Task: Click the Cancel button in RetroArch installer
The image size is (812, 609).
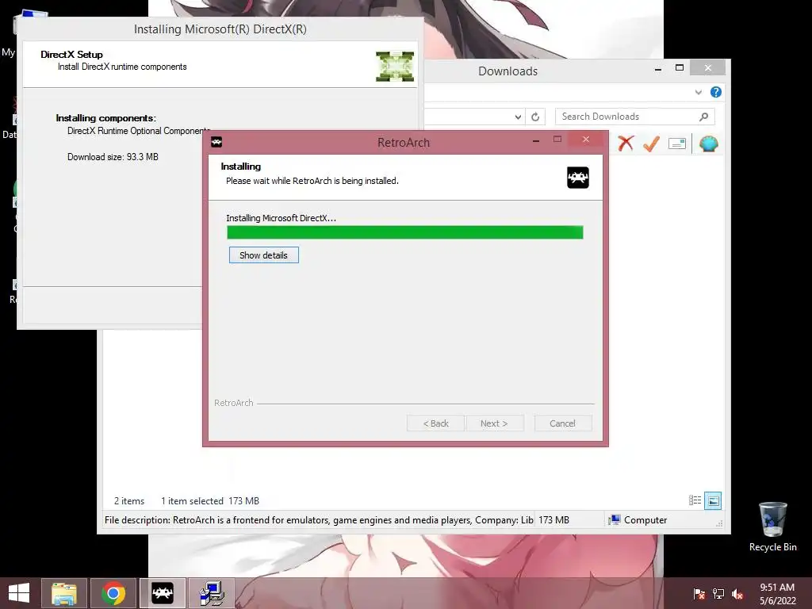Action: 562,423
